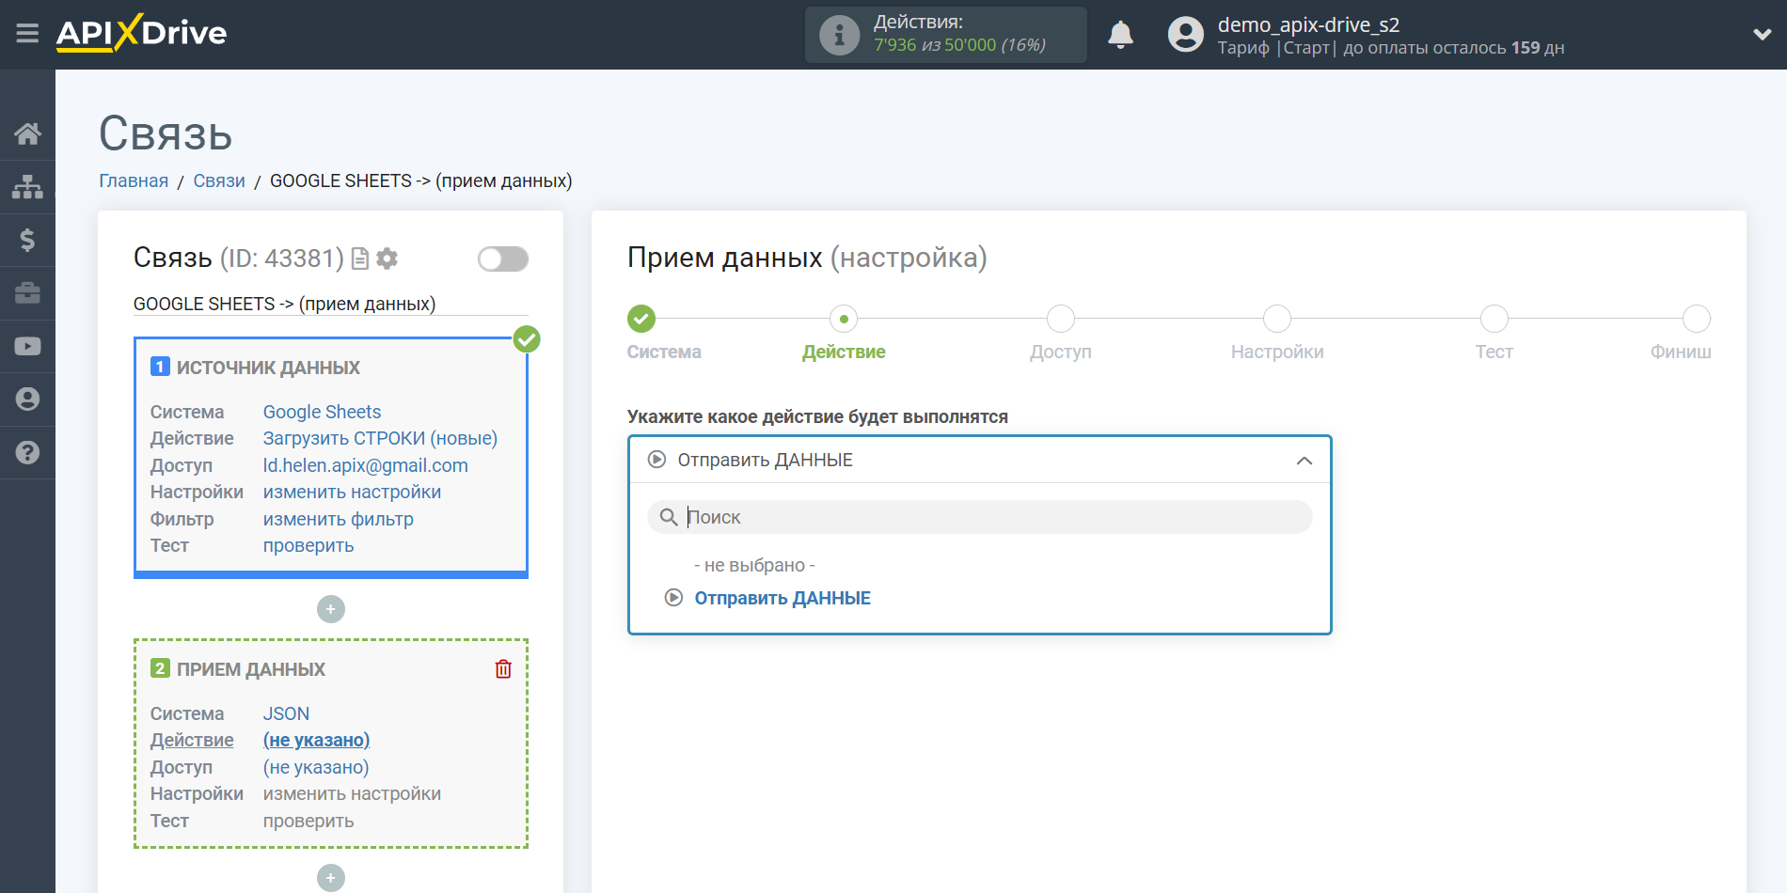
Task: Open the actions info icon
Action: click(x=839, y=35)
